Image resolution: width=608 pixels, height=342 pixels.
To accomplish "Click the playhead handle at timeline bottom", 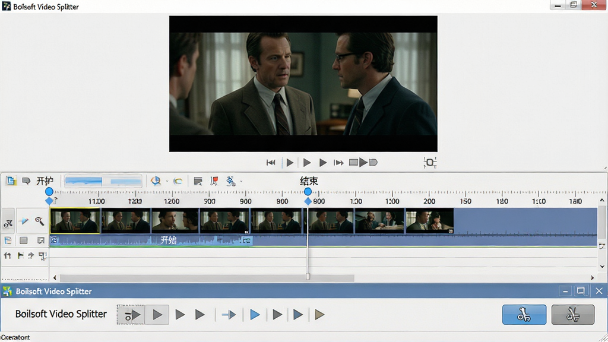I will click(308, 276).
